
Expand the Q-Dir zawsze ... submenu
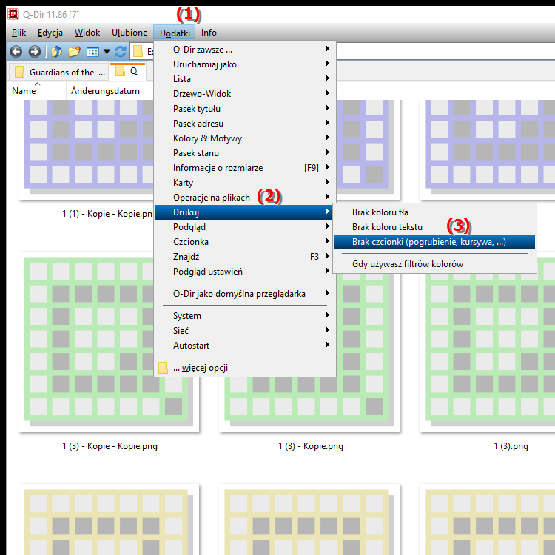click(245, 49)
